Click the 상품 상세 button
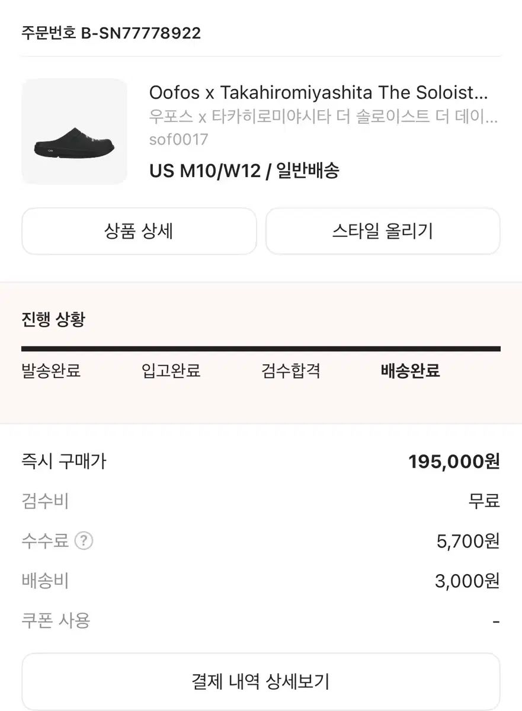The image size is (522, 711). (x=139, y=231)
